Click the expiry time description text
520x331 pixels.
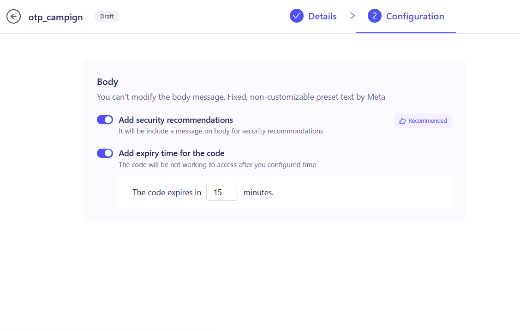click(217, 165)
